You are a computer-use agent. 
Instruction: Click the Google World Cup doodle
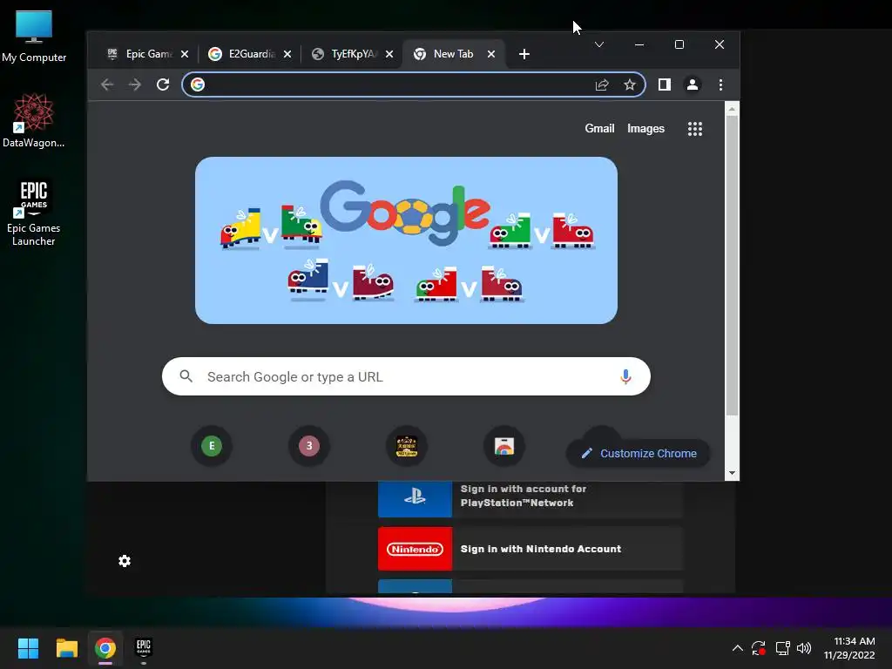(406, 240)
